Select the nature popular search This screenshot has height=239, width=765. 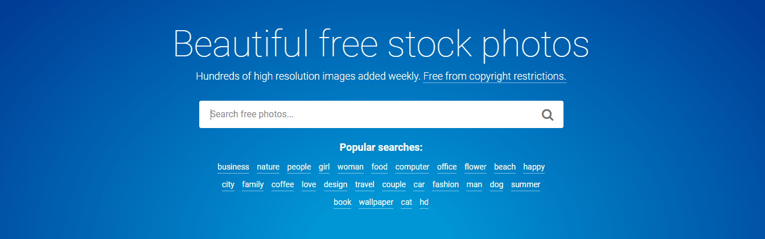click(268, 167)
